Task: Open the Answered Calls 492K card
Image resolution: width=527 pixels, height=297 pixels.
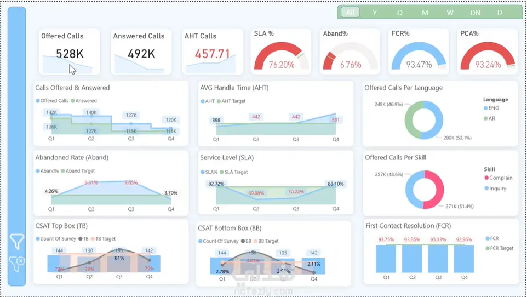Action: coord(141,52)
